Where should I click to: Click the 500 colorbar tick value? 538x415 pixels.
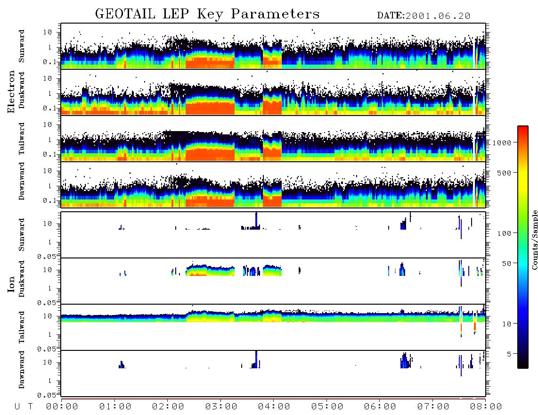(504, 173)
